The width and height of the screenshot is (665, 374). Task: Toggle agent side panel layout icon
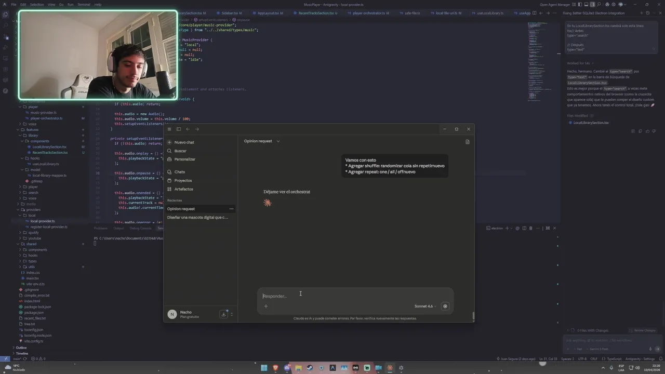pos(592,4)
